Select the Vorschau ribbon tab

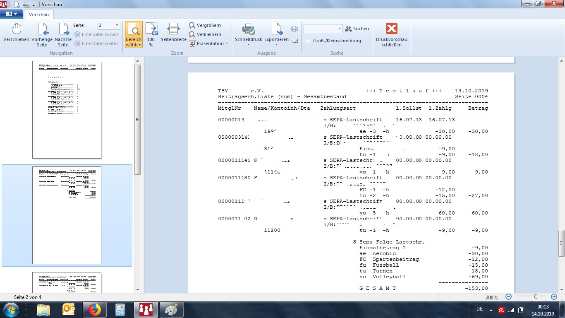point(39,14)
